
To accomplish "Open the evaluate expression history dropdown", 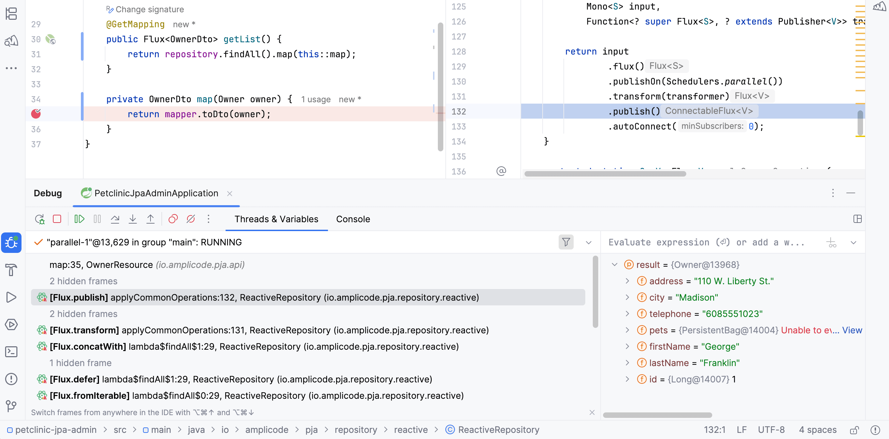I will pos(854,243).
